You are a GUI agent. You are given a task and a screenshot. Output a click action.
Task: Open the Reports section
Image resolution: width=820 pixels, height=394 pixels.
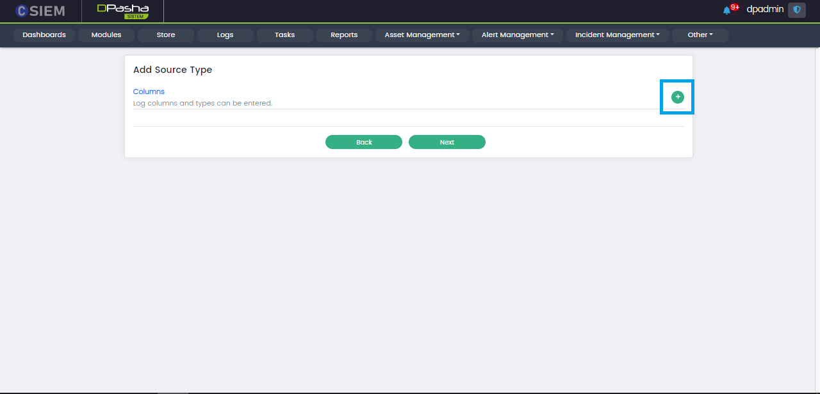coord(344,35)
